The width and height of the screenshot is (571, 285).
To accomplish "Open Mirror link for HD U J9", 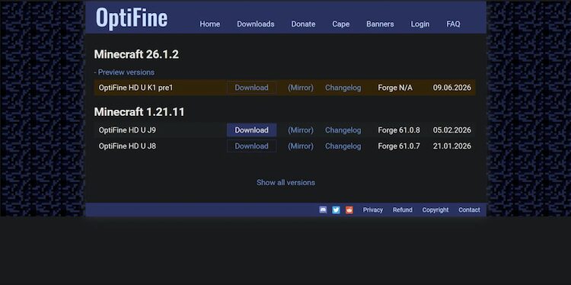I will coord(301,130).
